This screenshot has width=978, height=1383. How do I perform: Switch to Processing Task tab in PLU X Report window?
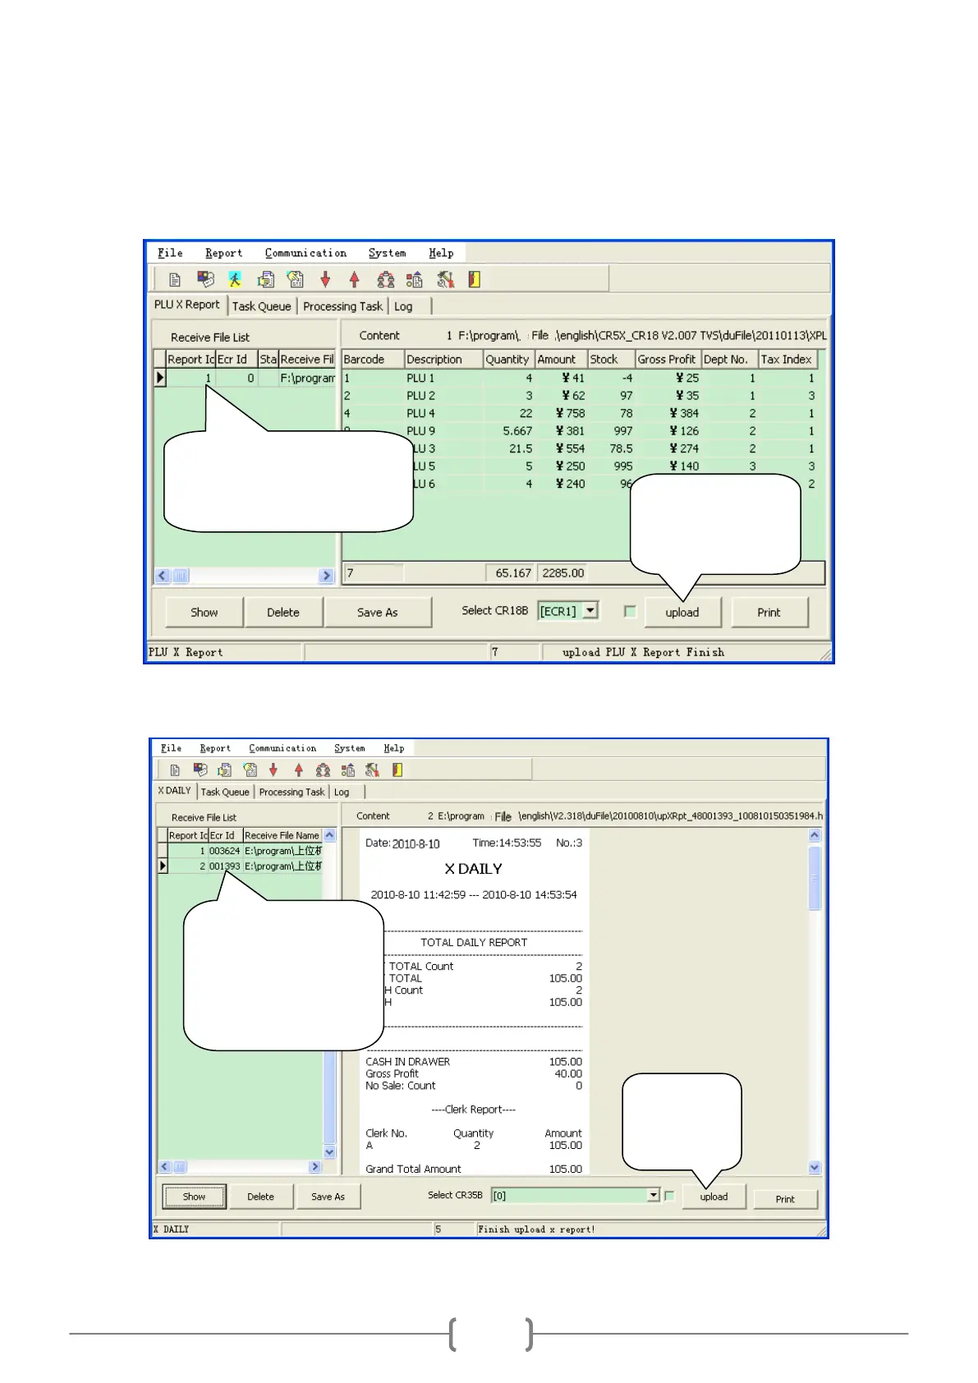point(342,306)
